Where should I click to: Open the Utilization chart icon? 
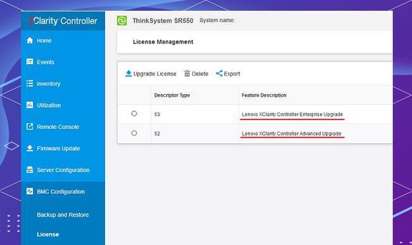(x=30, y=105)
